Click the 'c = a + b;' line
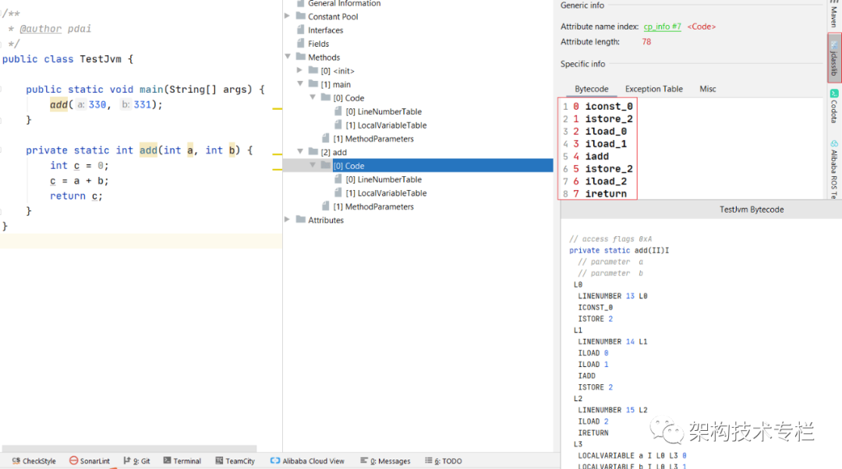Image resolution: width=842 pixels, height=469 pixels. click(79, 181)
